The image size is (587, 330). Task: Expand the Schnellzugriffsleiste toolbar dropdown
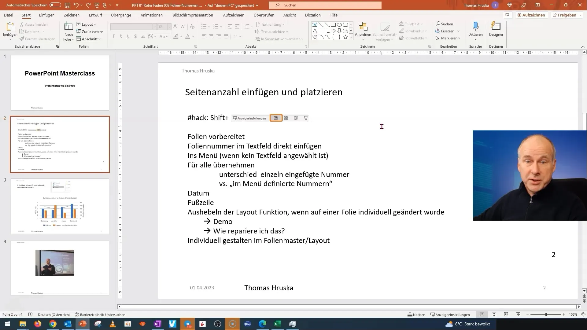117,5
